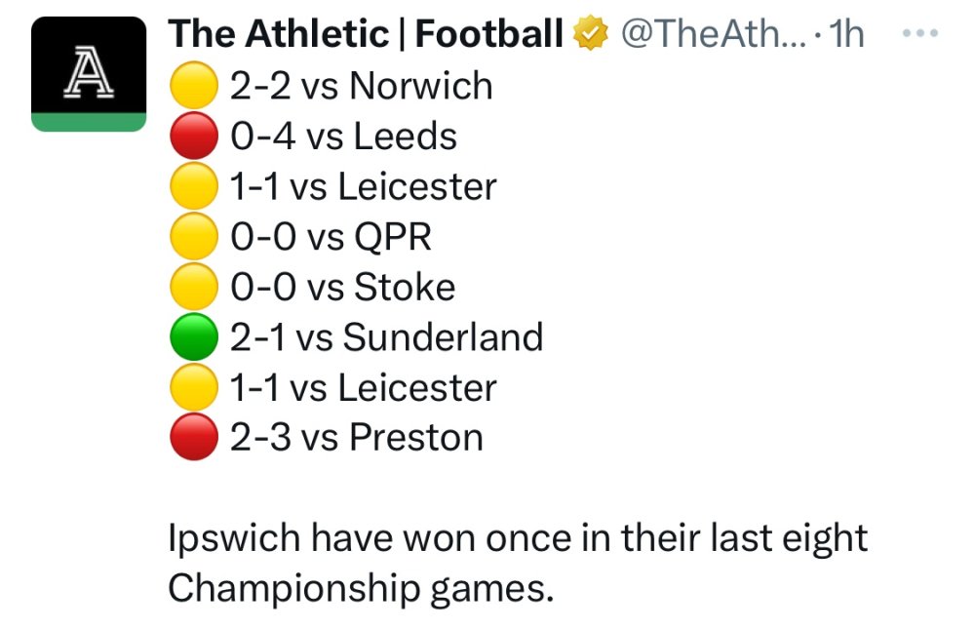
Task: Select the 2-3 vs Preston line
Action: coord(356,438)
